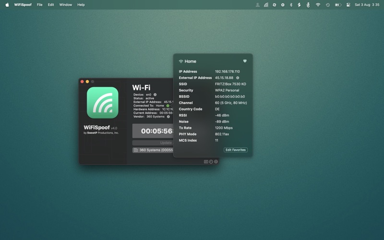Click the green indicator next to Connected To Home
This screenshot has width=384, height=240.
tap(168, 106)
